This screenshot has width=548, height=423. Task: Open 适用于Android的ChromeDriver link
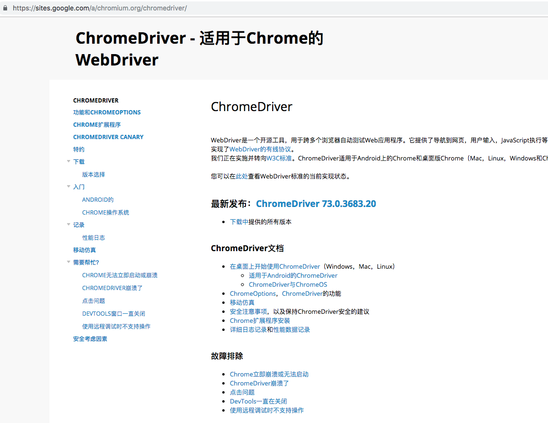pyautogui.click(x=293, y=276)
